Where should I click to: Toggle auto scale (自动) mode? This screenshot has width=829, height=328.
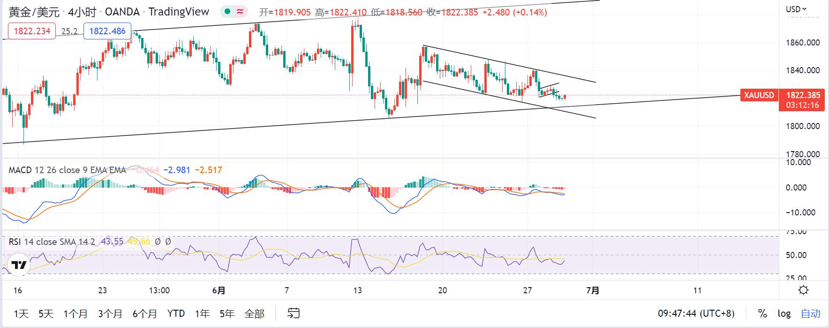pyautogui.click(x=811, y=313)
